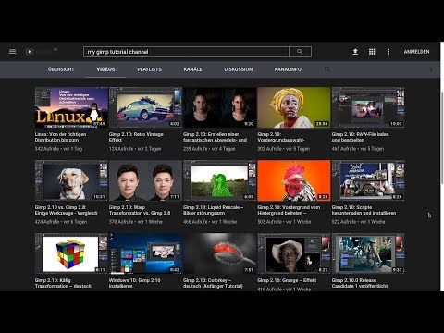444x333 pixels.
Task: Click title 'Gimp 2.10: Vordergrund vom Hintergrund'
Action: 289,210
